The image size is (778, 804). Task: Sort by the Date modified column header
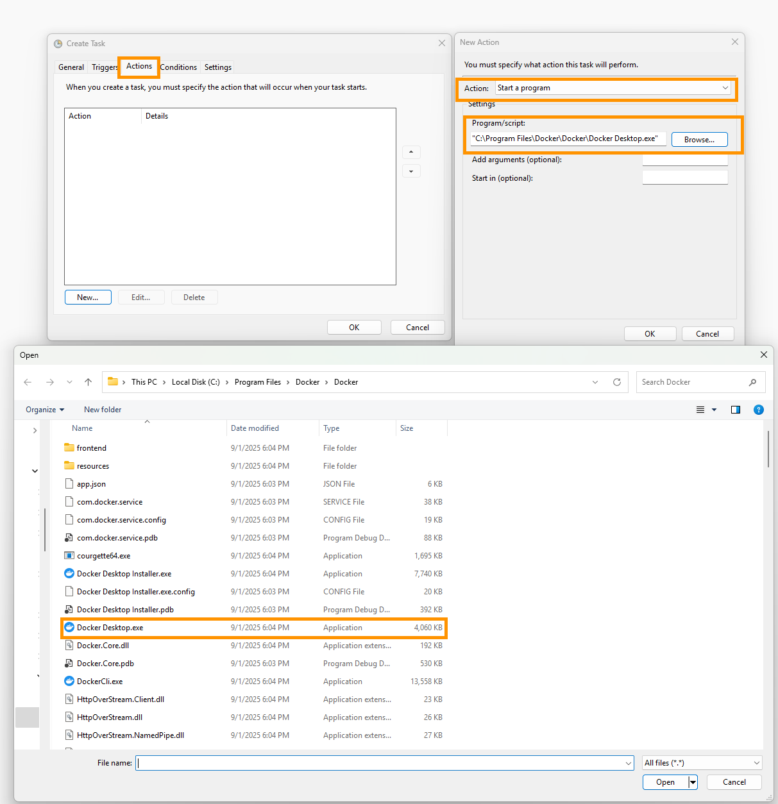[255, 428]
